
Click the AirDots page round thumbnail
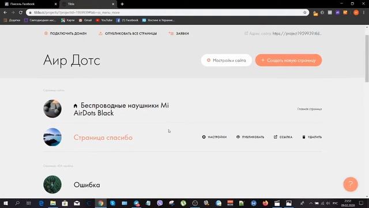pos(52,109)
